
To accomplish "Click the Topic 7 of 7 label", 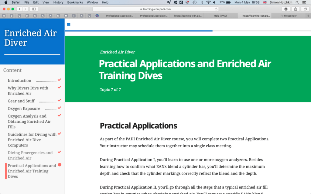I will (x=110, y=90).
